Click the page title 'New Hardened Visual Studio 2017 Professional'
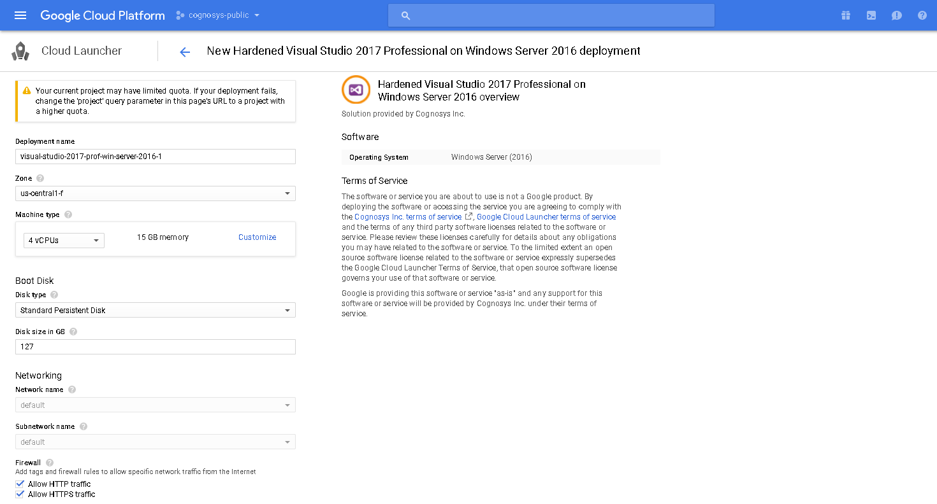This screenshot has height=504, width=937. 423,51
